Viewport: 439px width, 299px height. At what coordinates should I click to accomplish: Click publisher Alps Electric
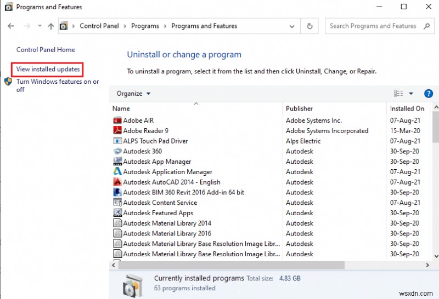point(303,141)
